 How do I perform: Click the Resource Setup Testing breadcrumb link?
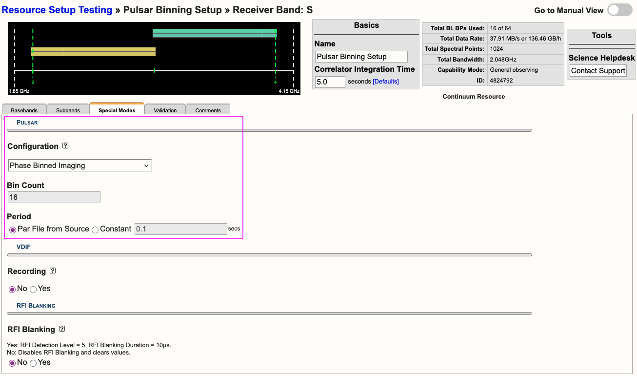point(57,10)
